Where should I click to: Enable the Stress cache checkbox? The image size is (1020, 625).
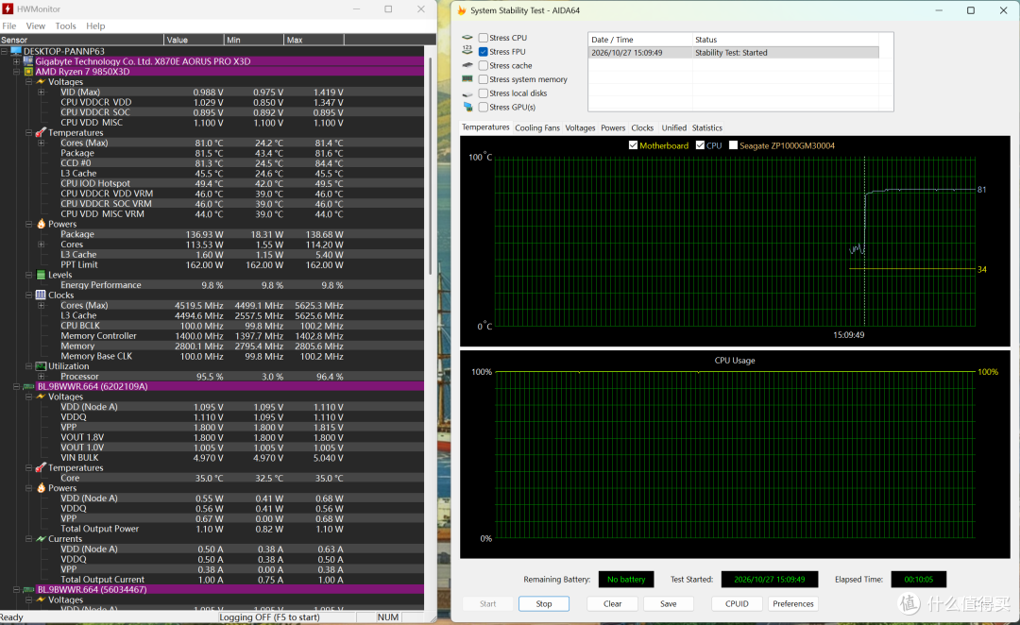pyautogui.click(x=484, y=66)
